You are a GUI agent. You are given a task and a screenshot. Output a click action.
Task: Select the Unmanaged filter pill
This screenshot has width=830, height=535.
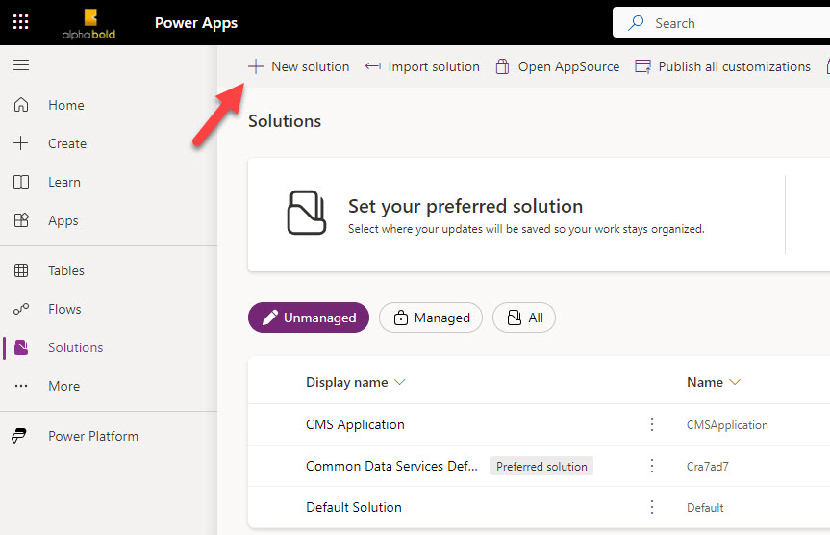point(309,318)
